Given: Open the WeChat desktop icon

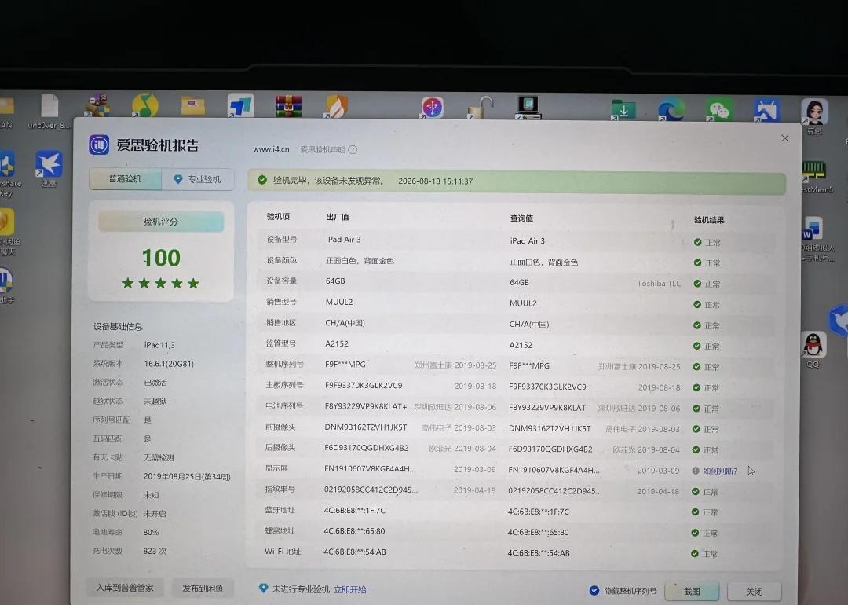Looking at the screenshot, I should click(x=718, y=110).
